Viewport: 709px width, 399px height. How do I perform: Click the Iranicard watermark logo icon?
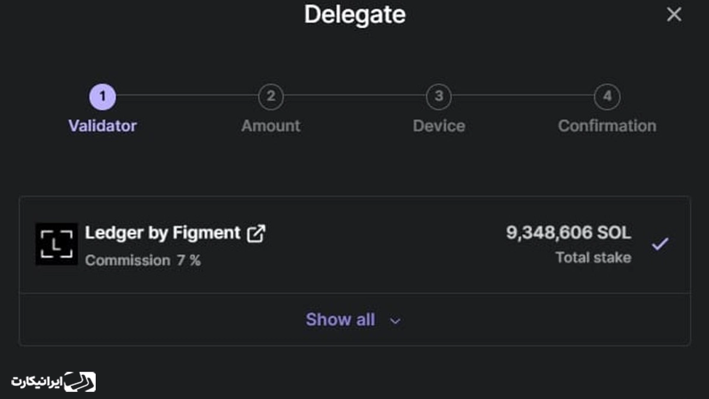coord(80,381)
